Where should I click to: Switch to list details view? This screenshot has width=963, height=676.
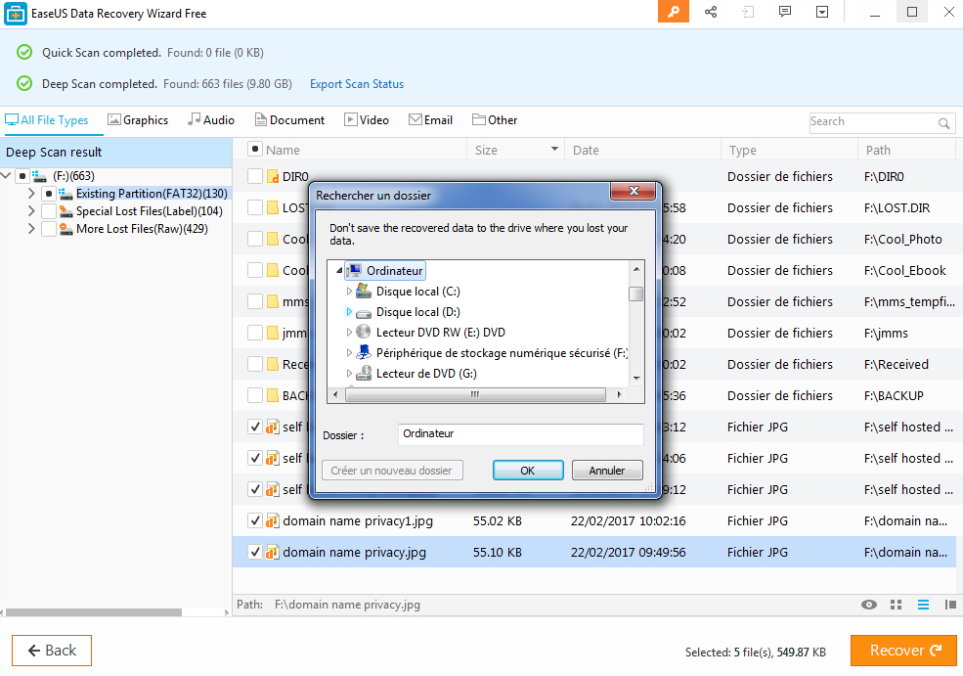[923, 605]
